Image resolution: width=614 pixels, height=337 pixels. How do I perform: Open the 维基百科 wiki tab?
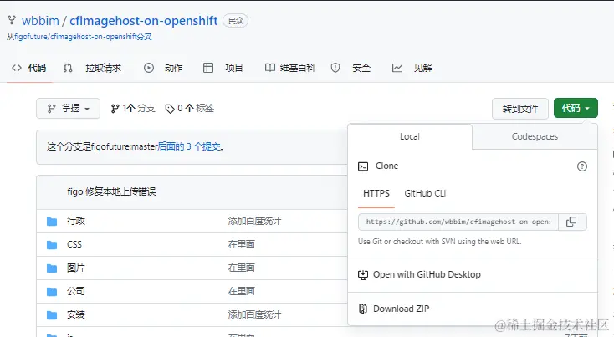tap(298, 68)
